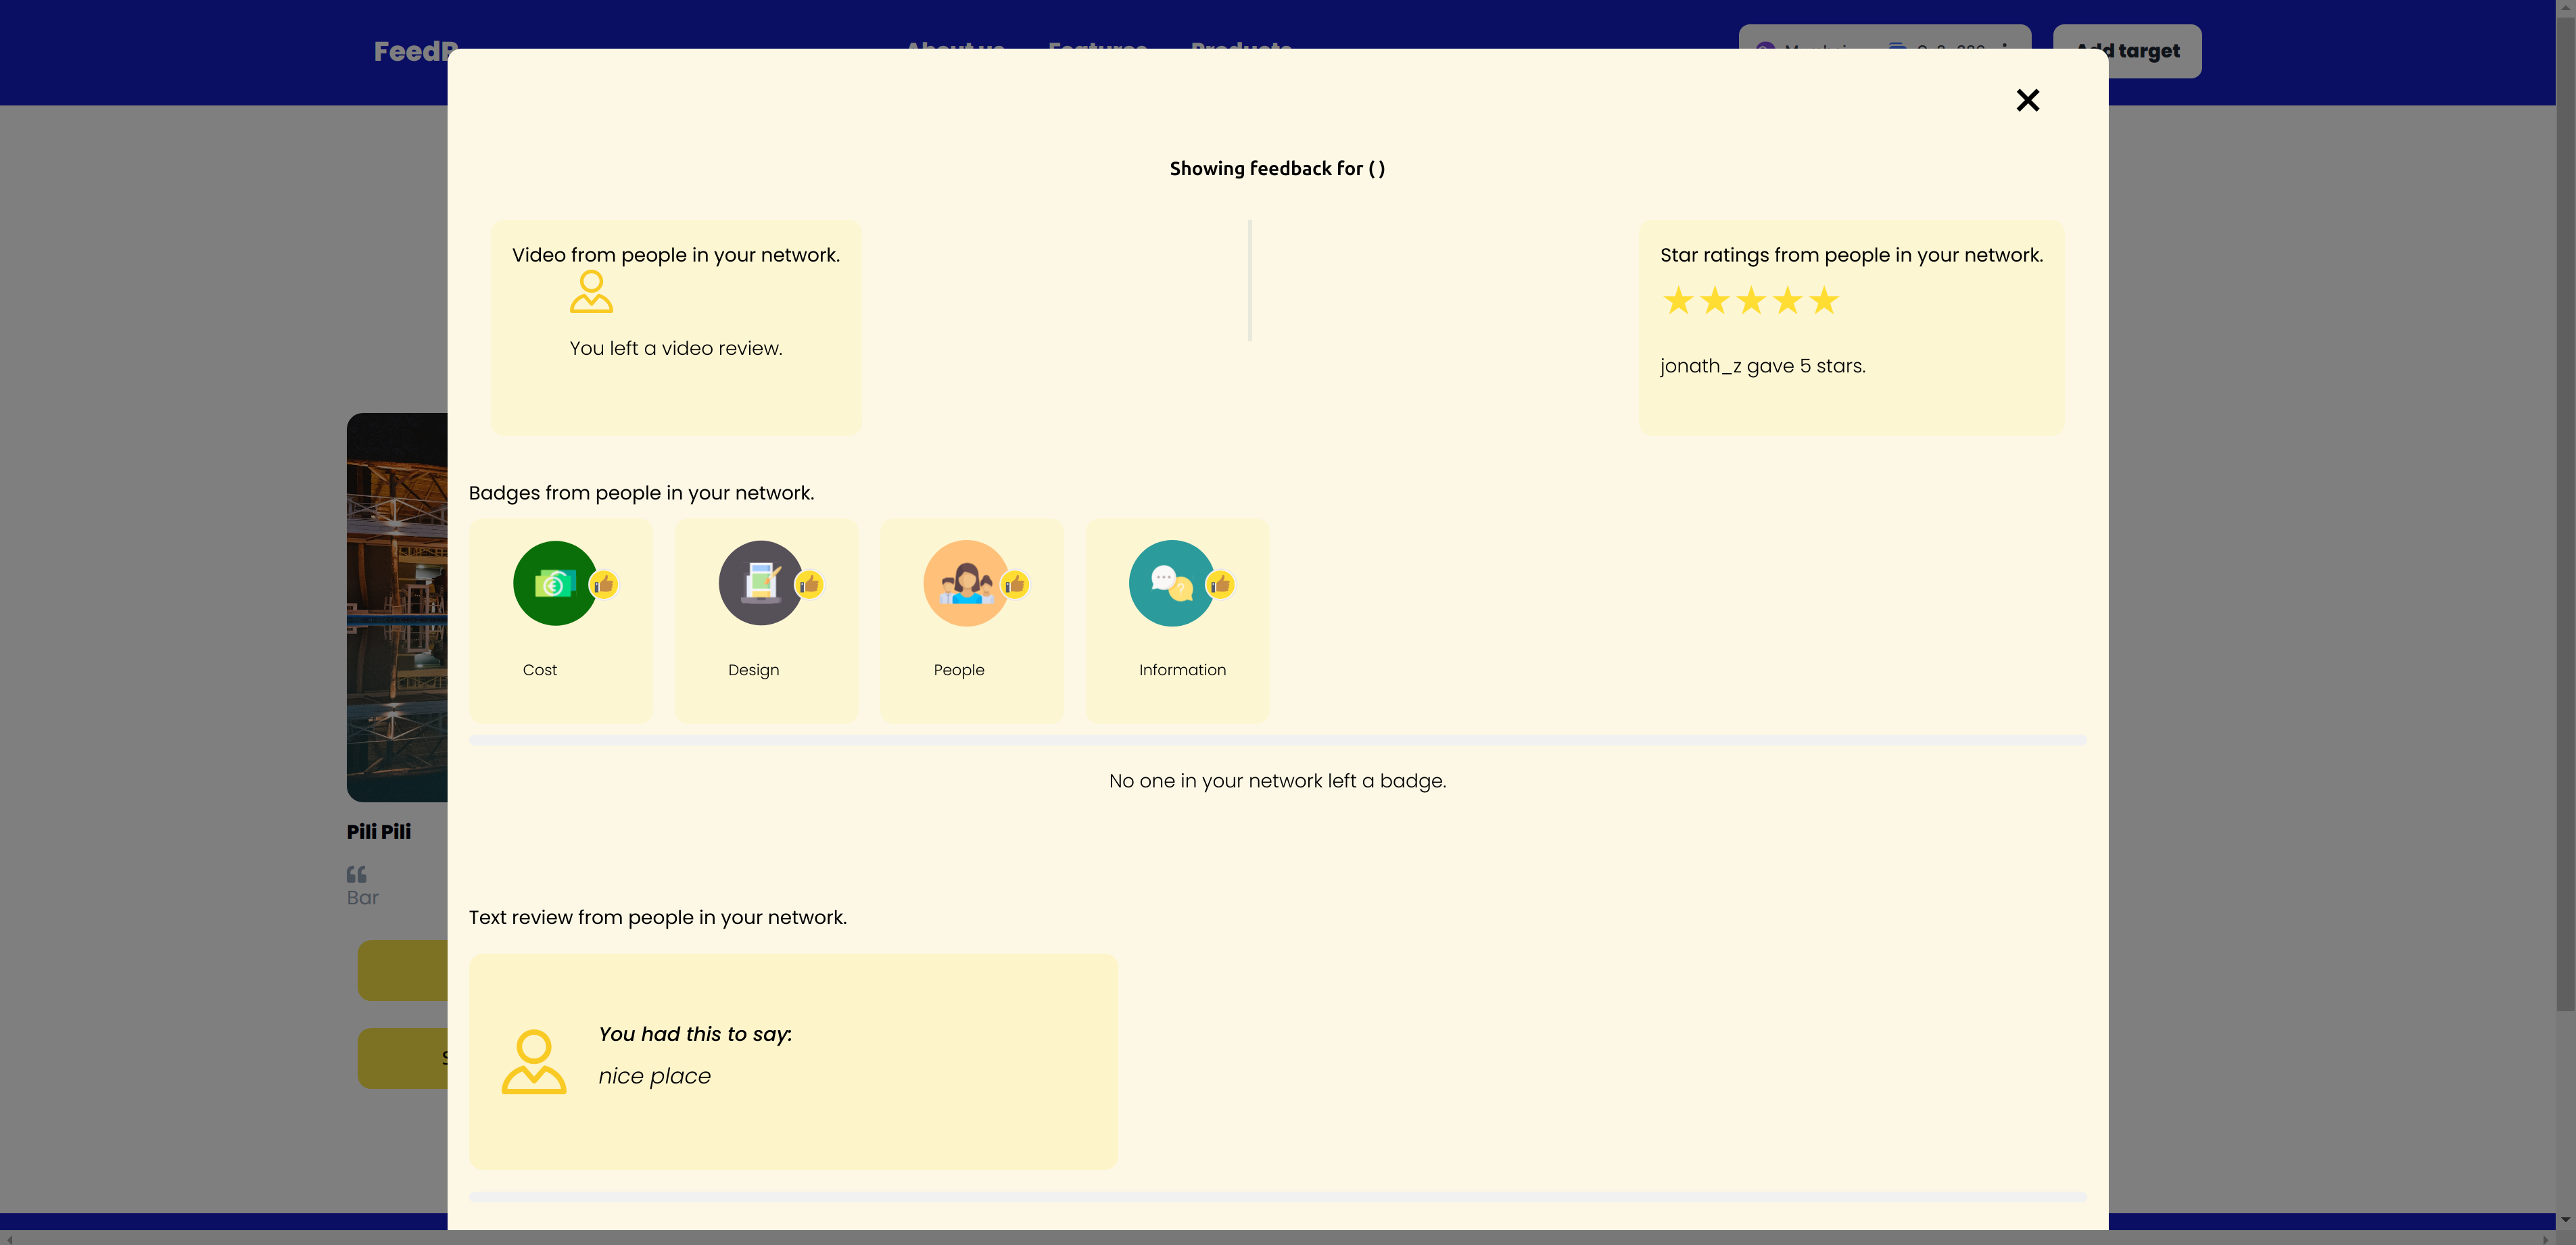Screen dimensions: 2576x1245
Task: Click the Pili Pili venue title
Action: [x=379, y=831]
